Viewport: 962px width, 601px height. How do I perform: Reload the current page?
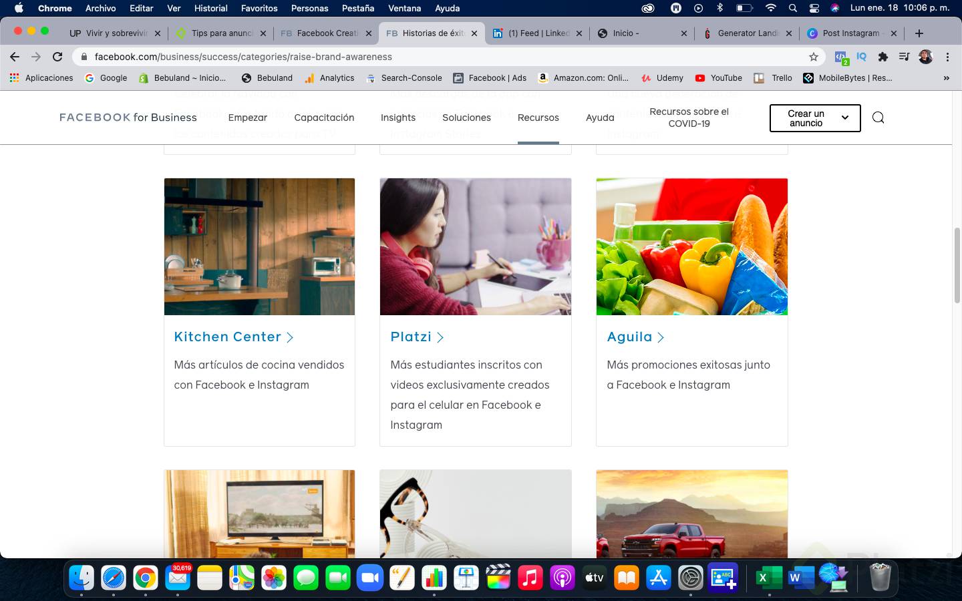click(x=57, y=57)
